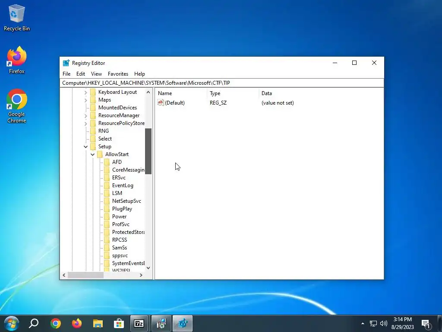Click the Maps folder icon
The height and width of the screenshot is (332, 442).
point(93,100)
